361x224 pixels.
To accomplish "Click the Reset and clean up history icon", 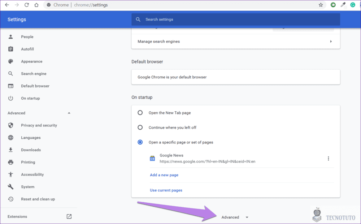I will coord(10,199).
